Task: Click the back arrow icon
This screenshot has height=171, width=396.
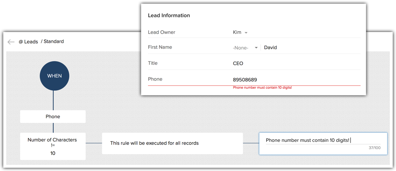Action: point(11,42)
